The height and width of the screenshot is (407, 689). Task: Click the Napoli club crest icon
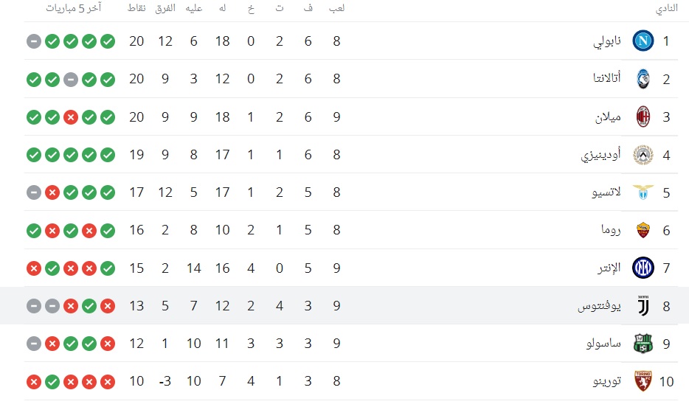pyautogui.click(x=643, y=41)
